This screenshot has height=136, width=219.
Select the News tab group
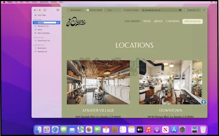pyautogui.click(x=40, y=30)
